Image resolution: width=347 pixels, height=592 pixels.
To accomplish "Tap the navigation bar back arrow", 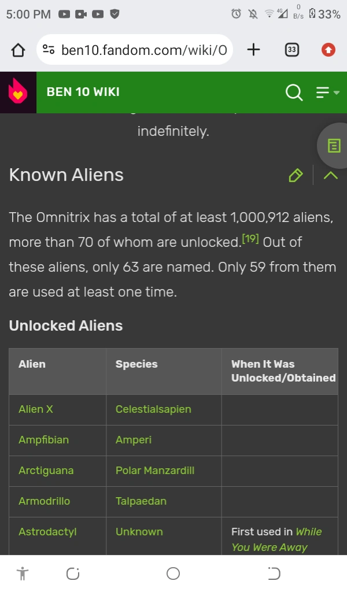I will tap(274, 573).
